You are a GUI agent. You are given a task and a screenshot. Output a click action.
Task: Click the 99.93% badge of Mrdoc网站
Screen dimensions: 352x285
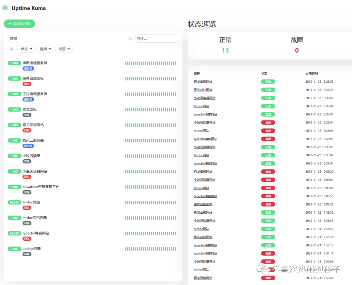click(14, 202)
